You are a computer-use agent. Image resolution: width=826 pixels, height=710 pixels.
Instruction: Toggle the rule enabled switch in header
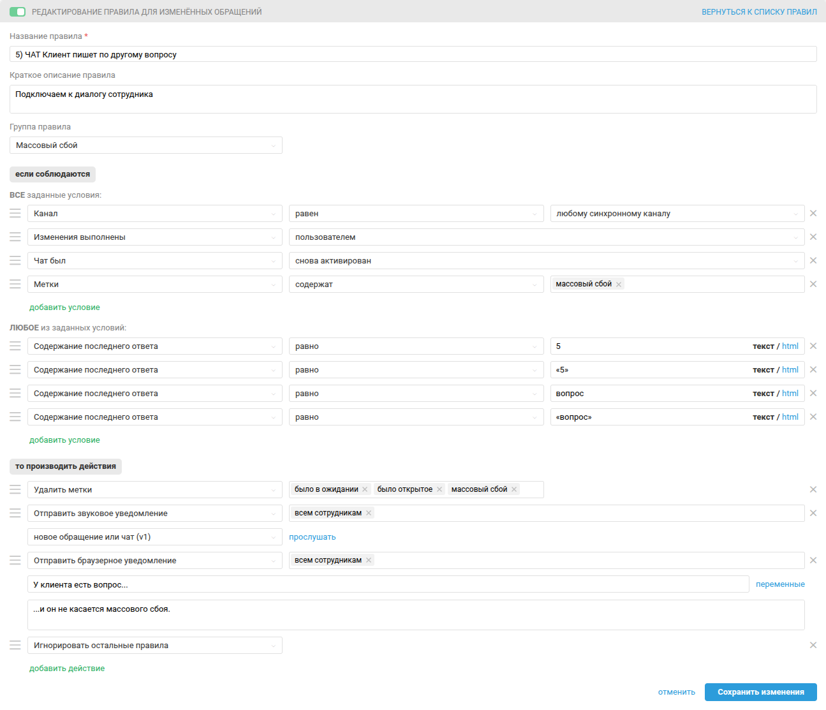pos(18,12)
